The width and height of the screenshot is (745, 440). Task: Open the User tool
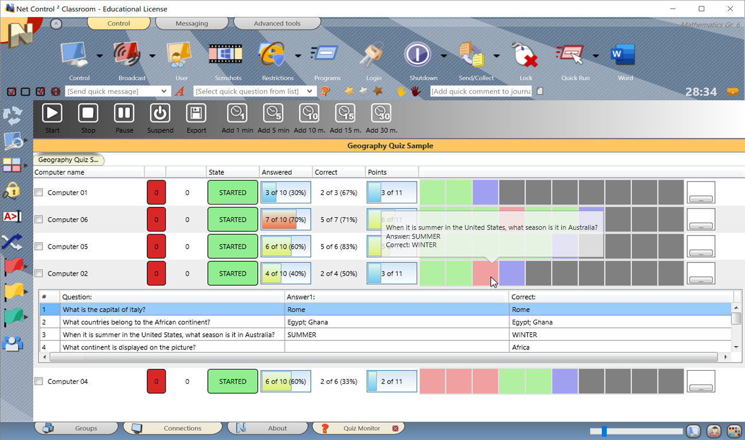pos(179,56)
